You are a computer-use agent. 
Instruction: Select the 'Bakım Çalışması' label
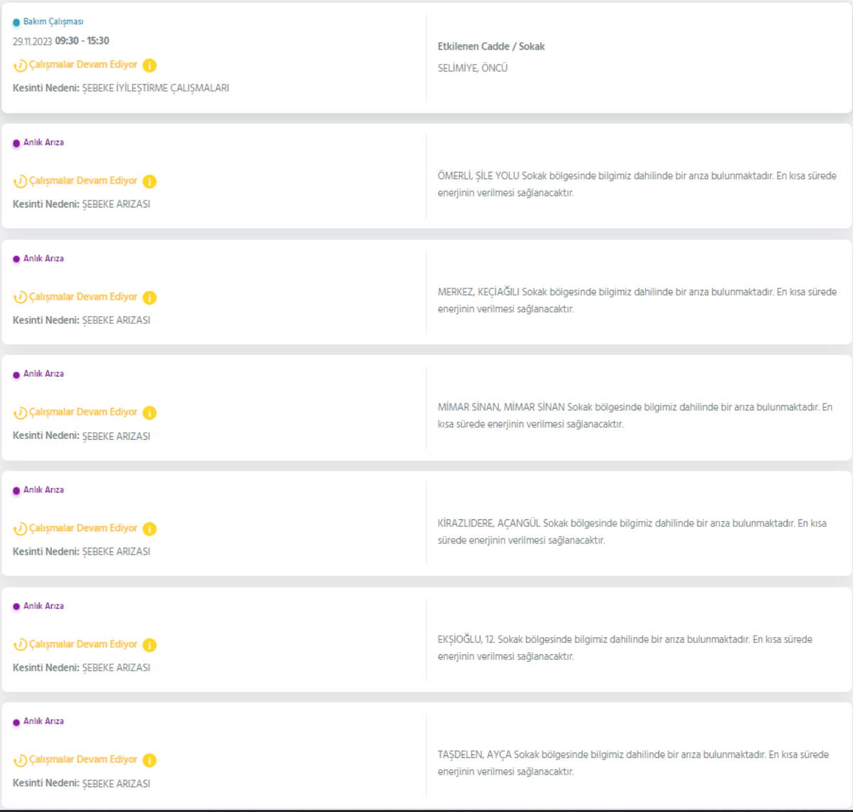click(53, 22)
